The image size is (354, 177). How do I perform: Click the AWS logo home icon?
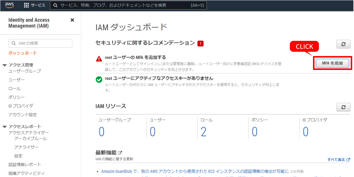point(10,5)
